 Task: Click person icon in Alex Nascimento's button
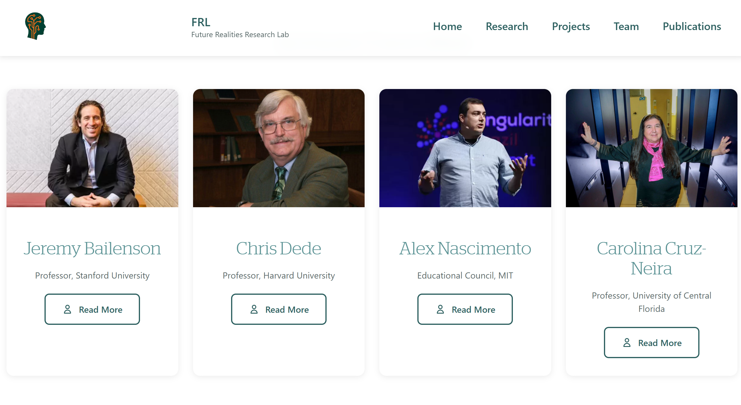440,309
